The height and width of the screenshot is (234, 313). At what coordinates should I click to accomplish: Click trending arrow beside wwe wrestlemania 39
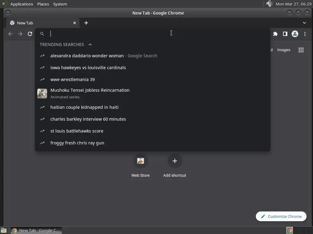pos(42,80)
